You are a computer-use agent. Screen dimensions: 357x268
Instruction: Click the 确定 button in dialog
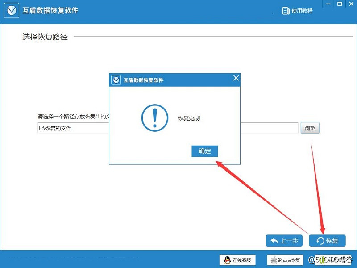205,151
